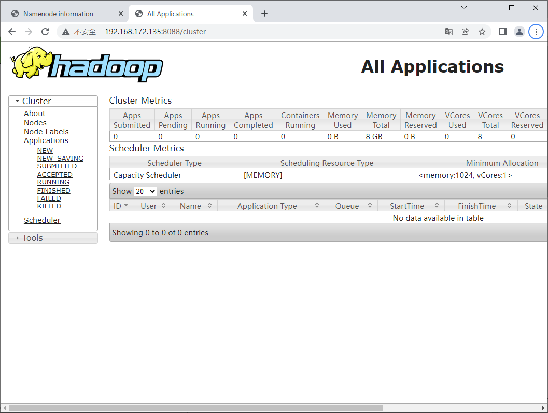Click the Memory Total value 8 GB
548x413 pixels.
(374, 137)
